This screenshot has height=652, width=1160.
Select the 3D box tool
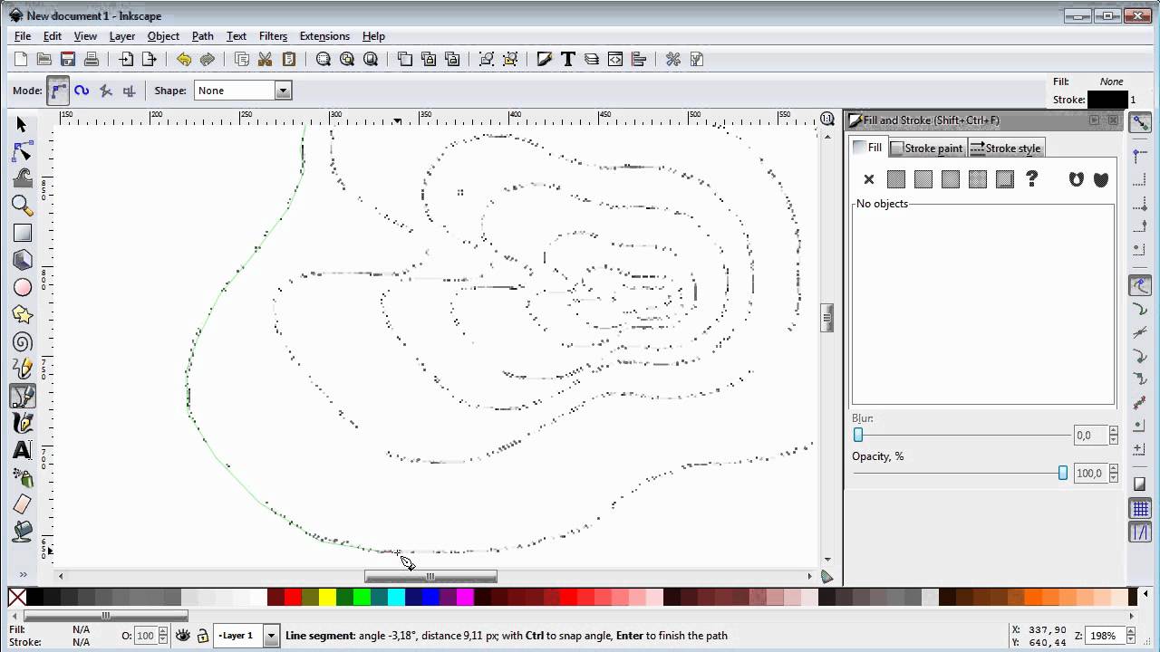22,260
